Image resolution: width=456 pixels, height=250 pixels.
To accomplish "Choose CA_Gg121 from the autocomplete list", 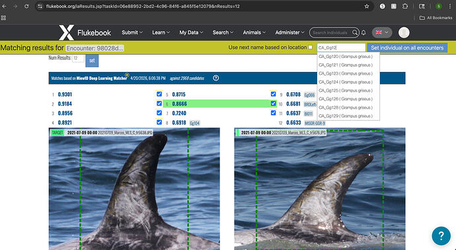I will click(x=348, y=65).
